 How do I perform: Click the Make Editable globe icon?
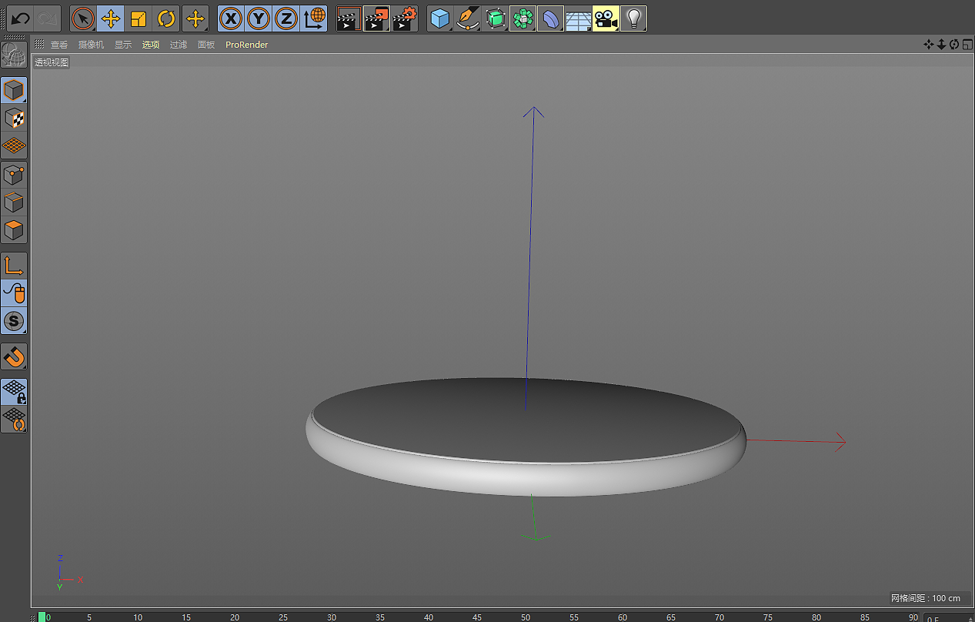point(14,55)
